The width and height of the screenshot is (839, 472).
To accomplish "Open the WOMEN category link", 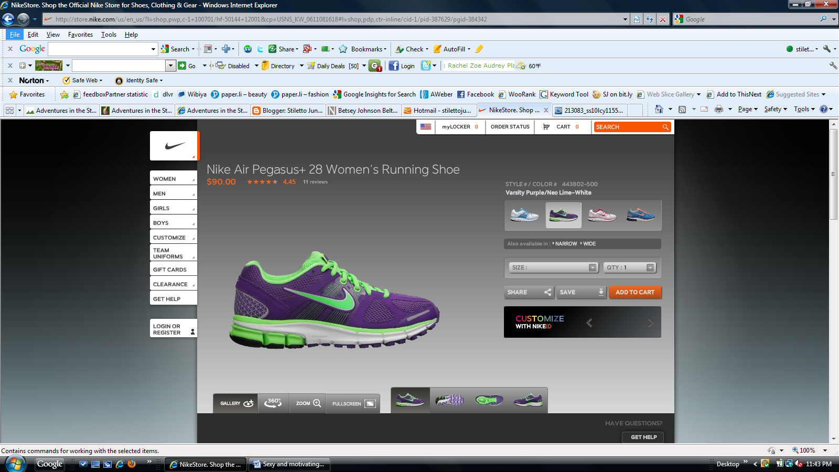I will [x=173, y=179].
